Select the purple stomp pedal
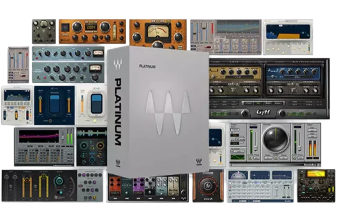Screen dimensions: 337x224 coord(139,186)
